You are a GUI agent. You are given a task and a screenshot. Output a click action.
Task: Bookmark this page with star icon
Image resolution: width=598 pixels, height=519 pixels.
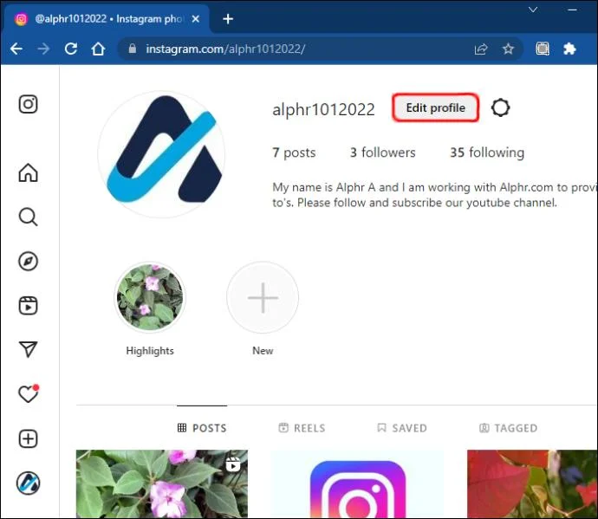[508, 49]
